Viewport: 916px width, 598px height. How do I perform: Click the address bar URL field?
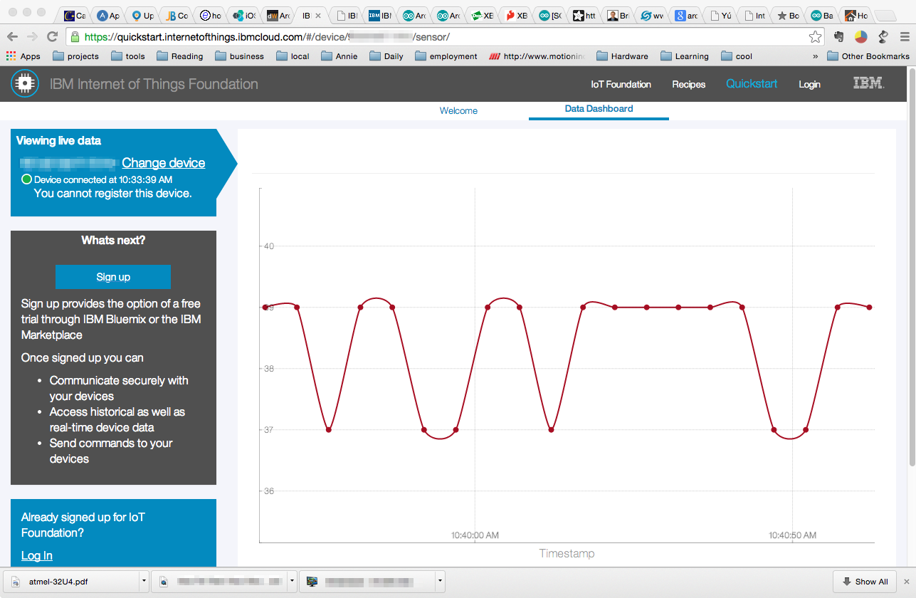coord(444,36)
